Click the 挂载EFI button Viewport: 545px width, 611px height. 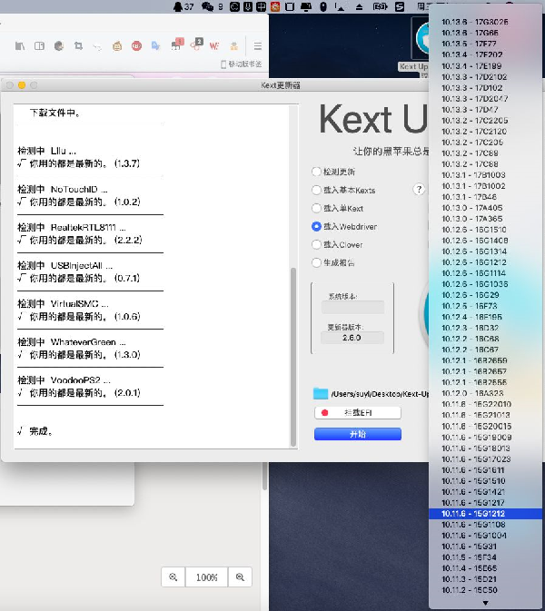click(357, 413)
